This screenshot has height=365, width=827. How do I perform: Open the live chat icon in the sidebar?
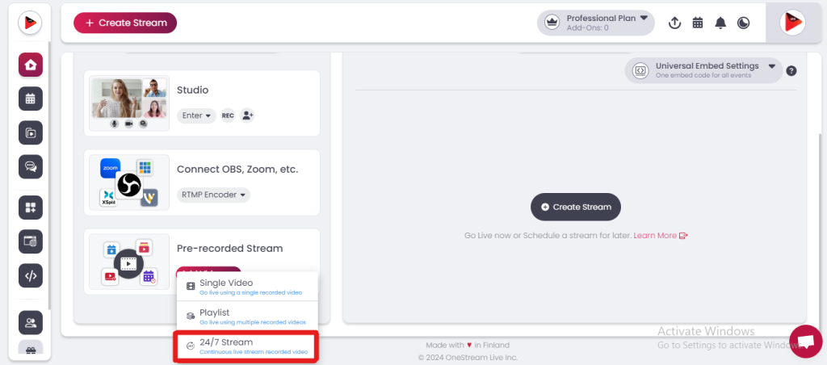click(x=31, y=167)
